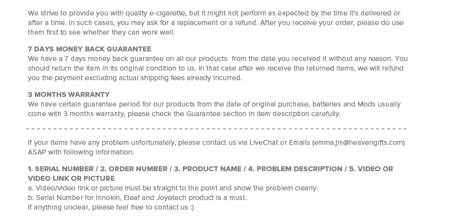Click the line 'We have a 7 days money back'

click(217, 59)
